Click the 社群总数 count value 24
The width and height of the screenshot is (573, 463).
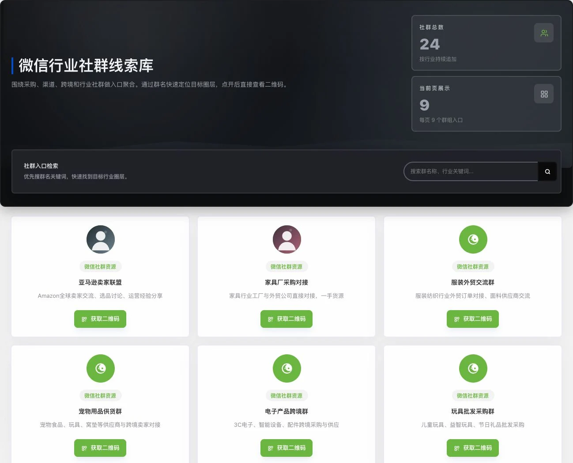click(x=430, y=44)
